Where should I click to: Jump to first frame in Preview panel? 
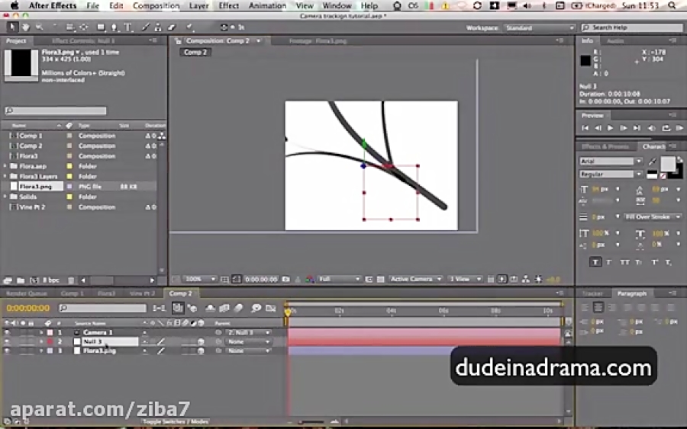[585, 128]
